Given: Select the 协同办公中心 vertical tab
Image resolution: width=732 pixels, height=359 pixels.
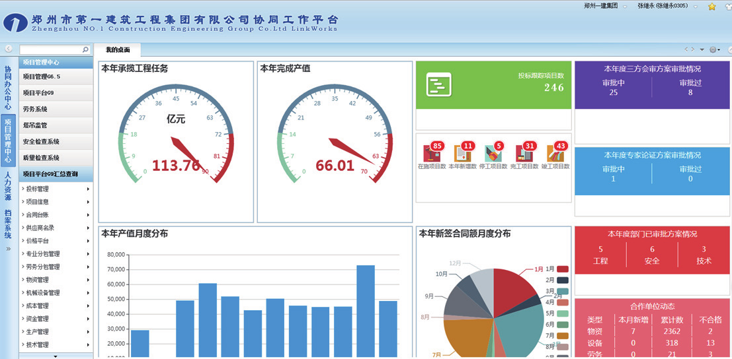Looking at the screenshot, I should (8, 88).
